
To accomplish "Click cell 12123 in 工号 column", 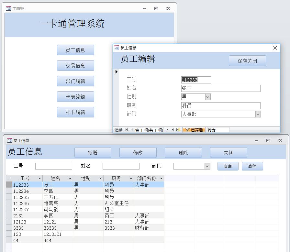I will point(28,222).
